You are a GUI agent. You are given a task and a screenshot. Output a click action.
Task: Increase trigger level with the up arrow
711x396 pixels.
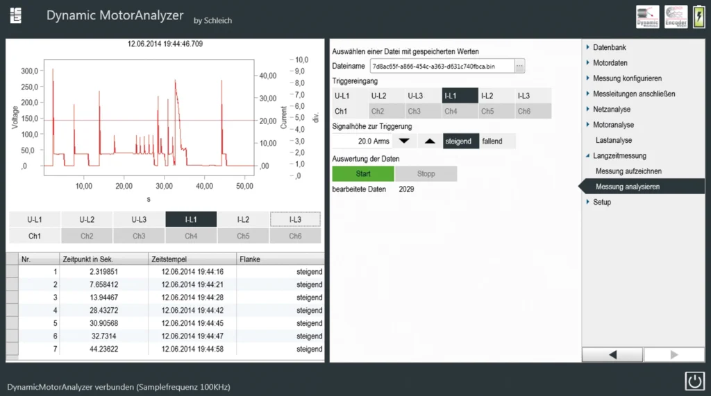tap(430, 141)
